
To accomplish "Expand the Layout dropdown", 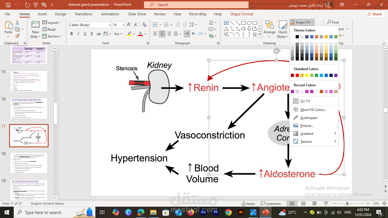I will coord(52,23).
